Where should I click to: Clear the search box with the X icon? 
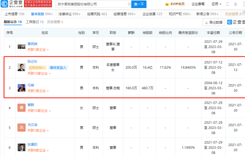click(129, 4)
